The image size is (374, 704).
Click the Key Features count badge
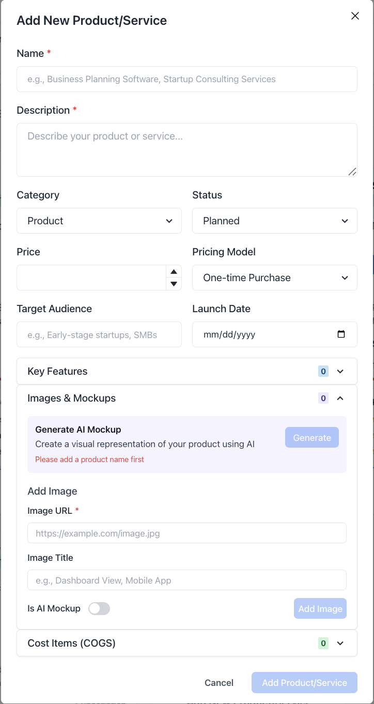323,371
